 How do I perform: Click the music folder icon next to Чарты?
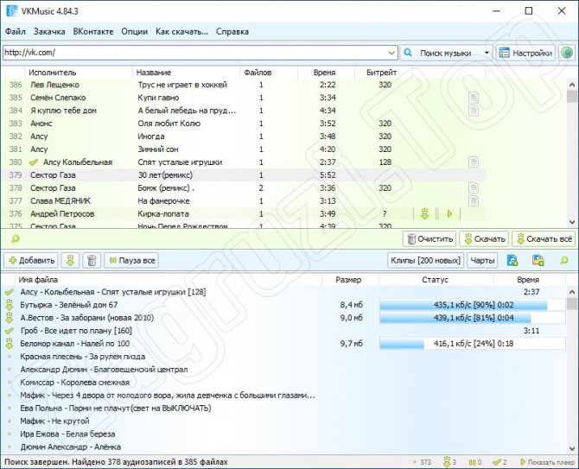(512, 261)
